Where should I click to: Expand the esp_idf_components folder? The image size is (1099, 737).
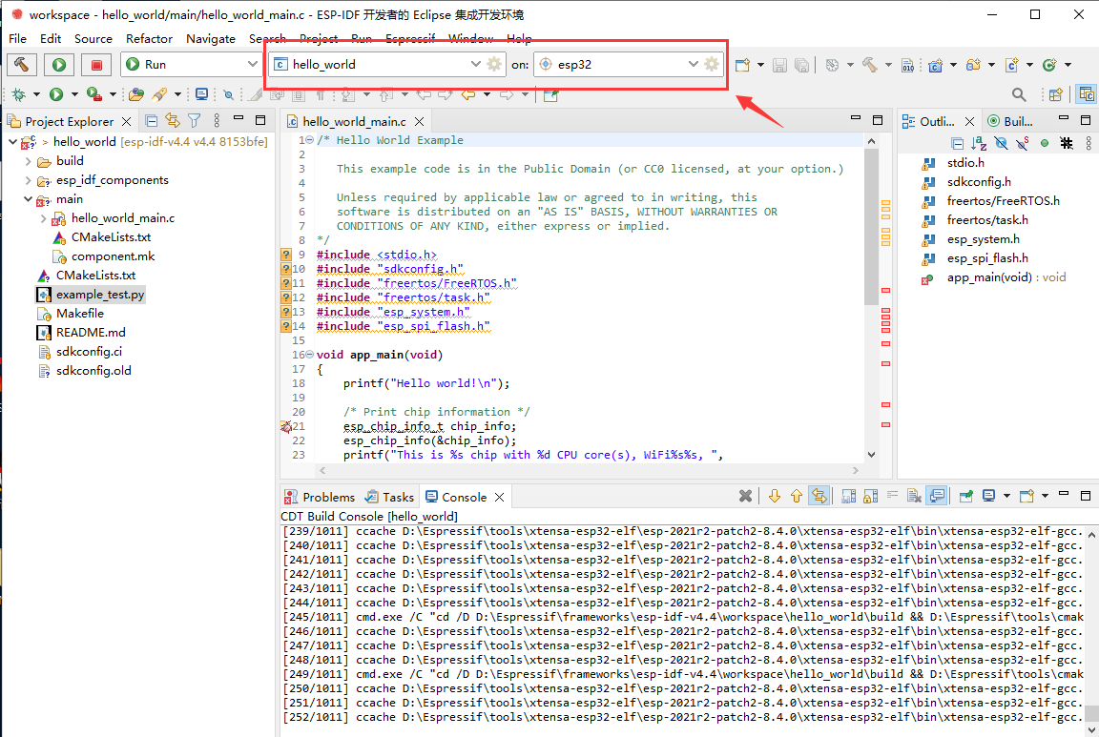28,180
